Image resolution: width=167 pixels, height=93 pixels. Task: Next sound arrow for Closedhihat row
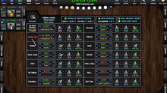tap(53, 30)
